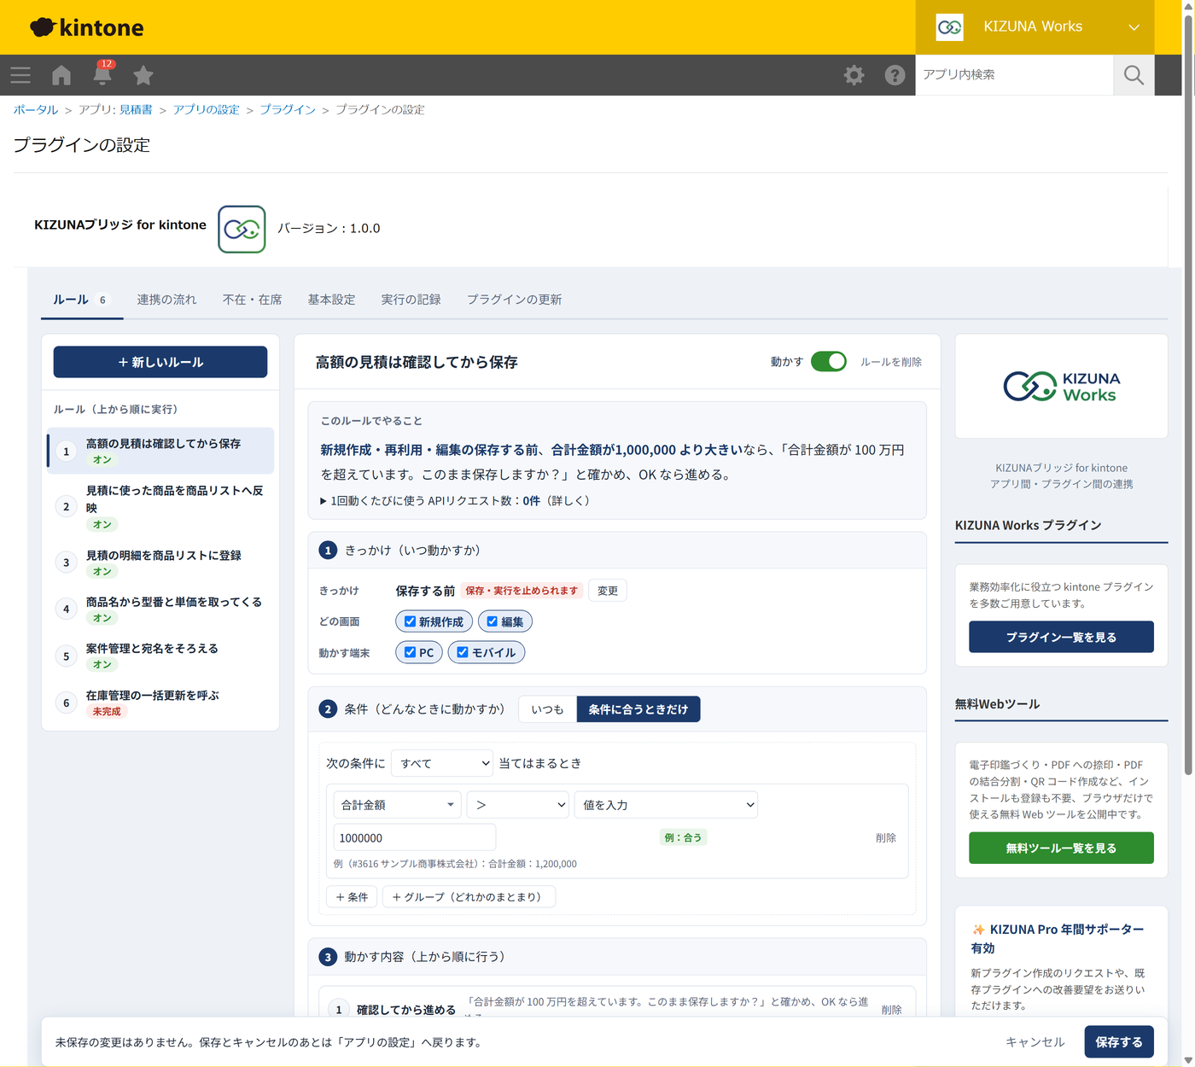Open the > operator dropdown
This screenshot has width=1195, height=1067.
point(518,805)
